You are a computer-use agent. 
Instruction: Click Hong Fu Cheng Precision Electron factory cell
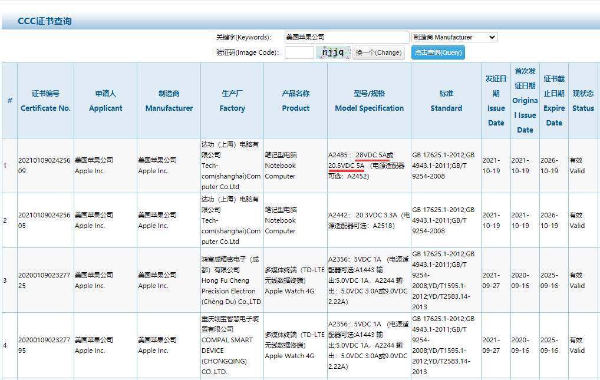tap(232, 280)
